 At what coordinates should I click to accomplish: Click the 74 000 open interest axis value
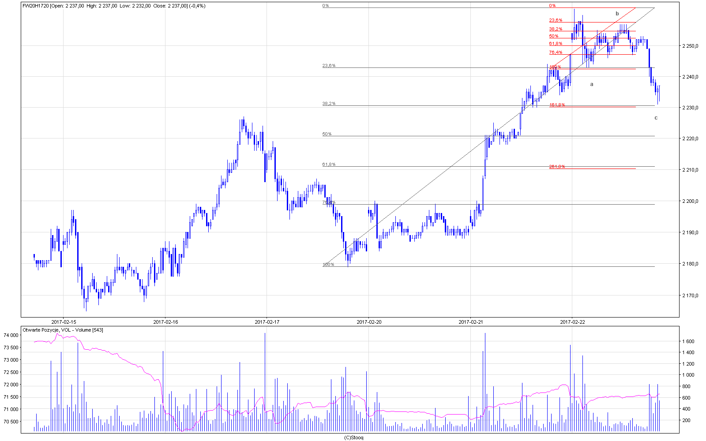[11, 335]
